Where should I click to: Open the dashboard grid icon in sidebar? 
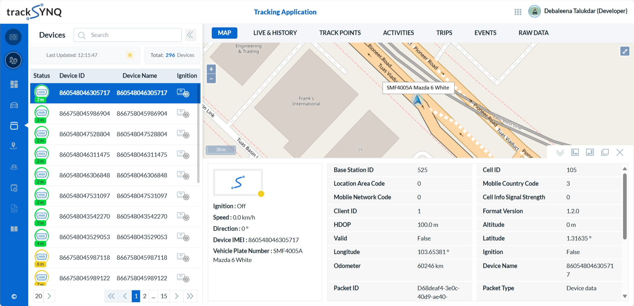coord(14,84)
